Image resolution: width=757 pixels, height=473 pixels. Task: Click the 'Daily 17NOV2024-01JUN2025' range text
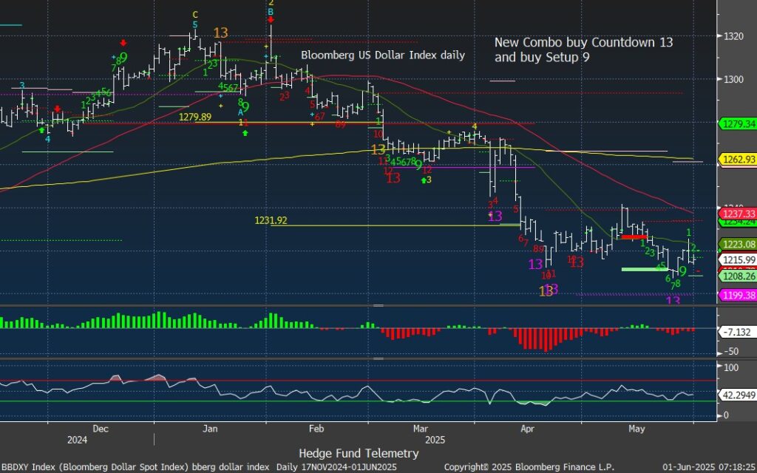(x=336, y=467)
